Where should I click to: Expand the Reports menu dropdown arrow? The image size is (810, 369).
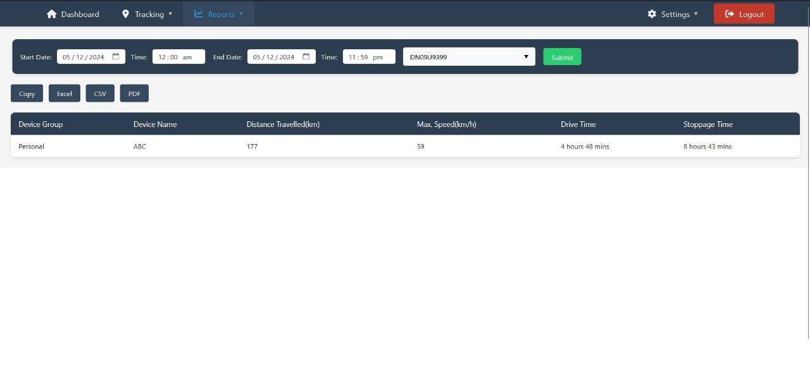(241, 14)
